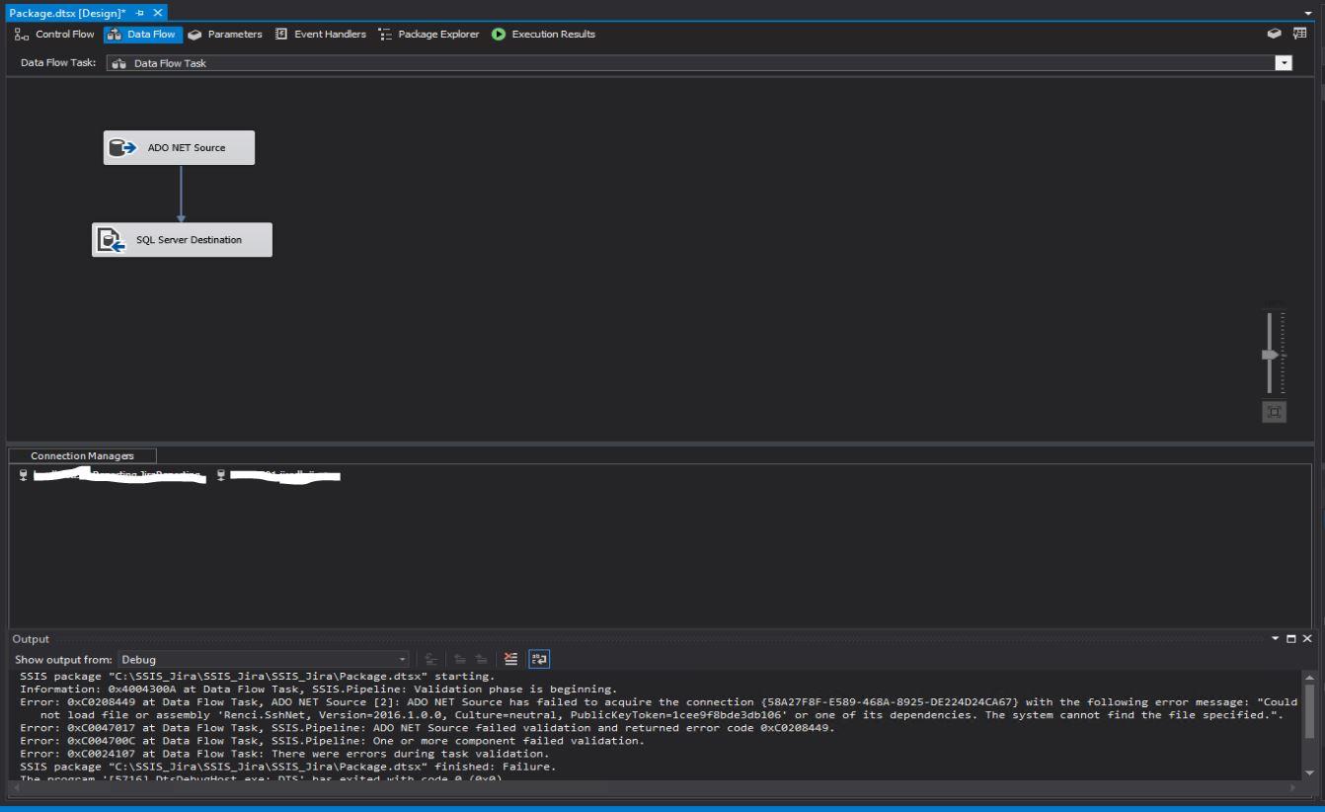Go to Previous Message in Output toolbar

point(460,659)
